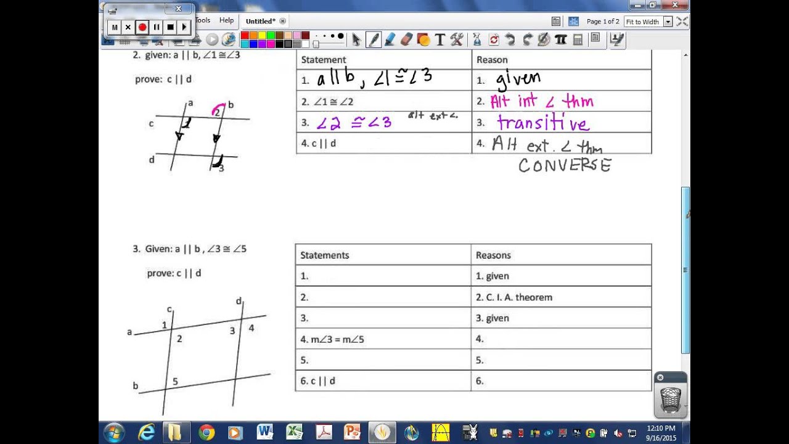This screenshot has width=789, height=444.
Task: Open Internet Explorer from the taskbar
Action: 146,432
